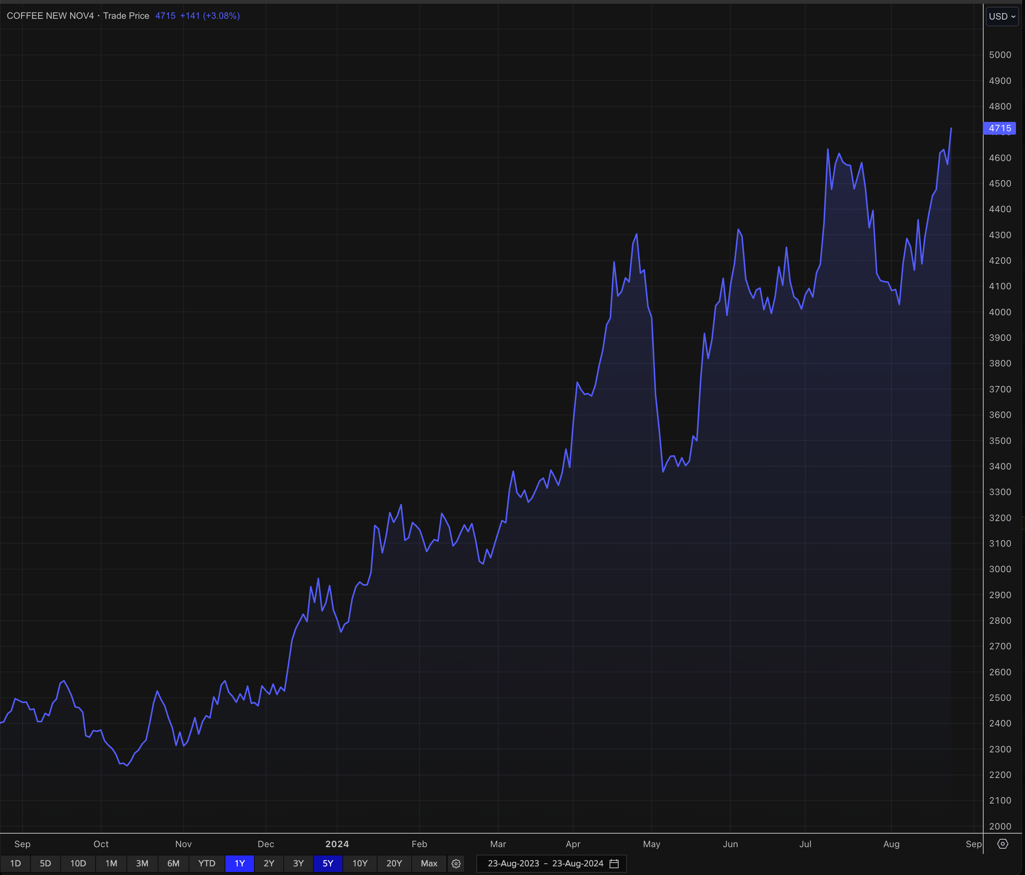Click the 4000 price axis label
Screen dimensions: 1025x875
(1000, 312)
